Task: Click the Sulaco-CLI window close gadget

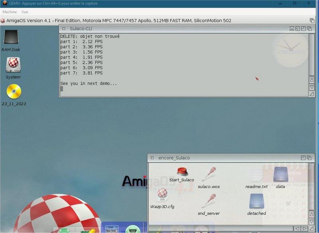Action: [64, 29]
